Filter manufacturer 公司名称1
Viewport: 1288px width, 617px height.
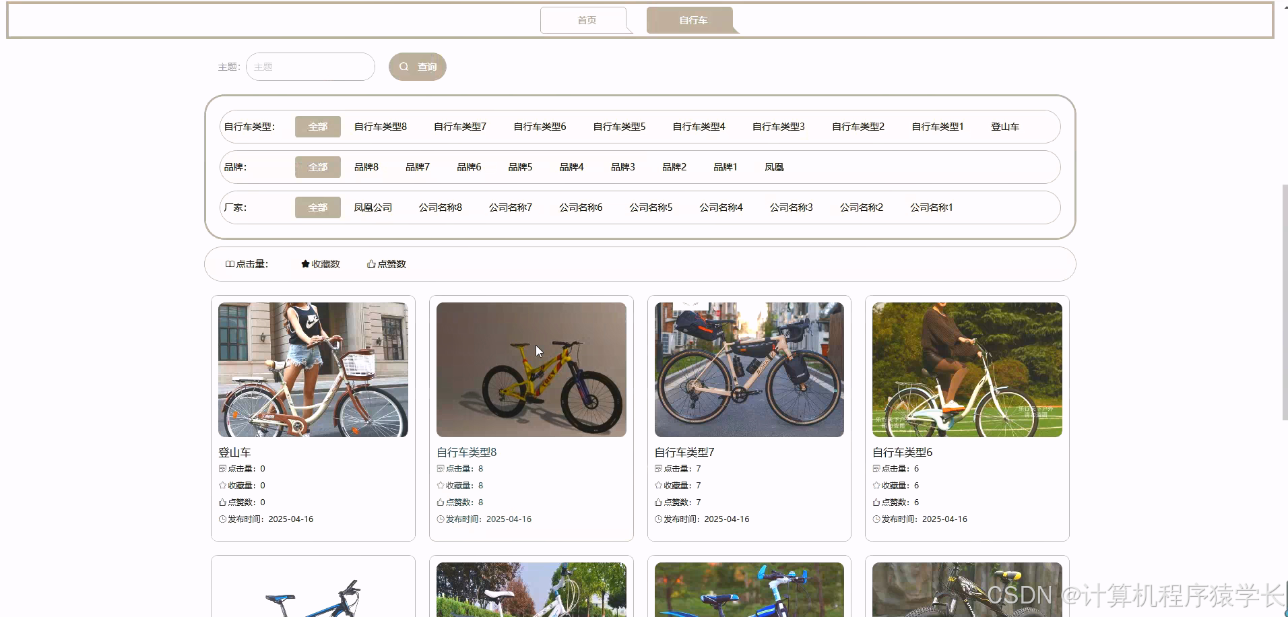(x=931, y=207)
